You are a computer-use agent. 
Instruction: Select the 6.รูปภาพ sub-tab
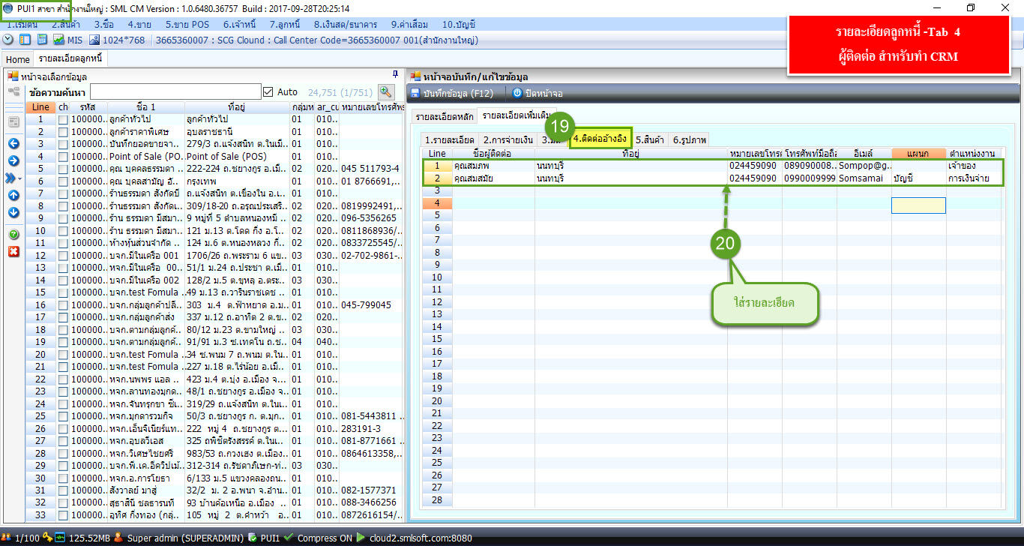click(688, 139)
